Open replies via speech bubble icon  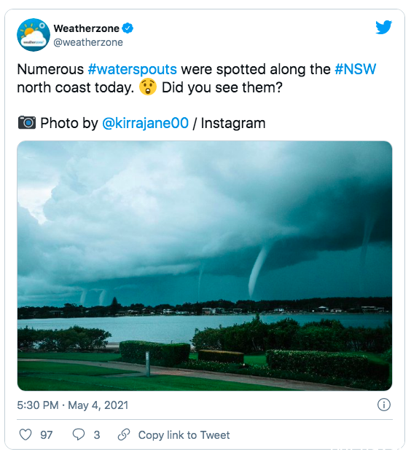pos(78,434)
